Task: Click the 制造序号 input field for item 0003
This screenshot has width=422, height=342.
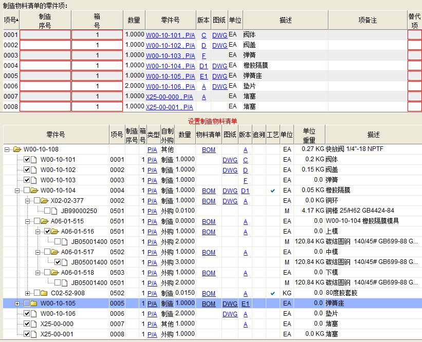Action: pyautogui.click(x=45, y=55)
